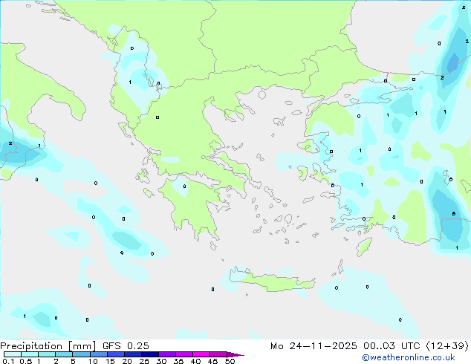Click the precipitation value "6" on the map

pos(454,213)
